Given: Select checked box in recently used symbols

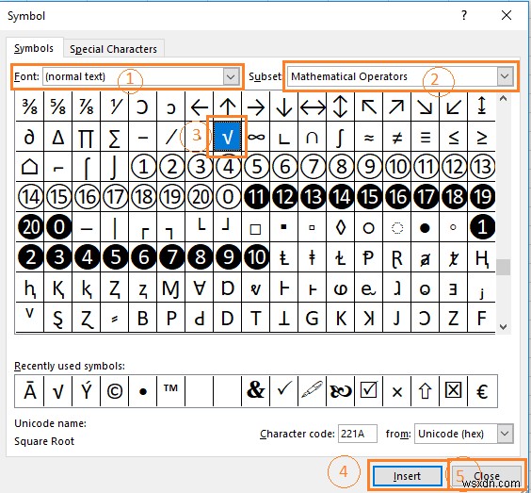Looking at the screenshot, I should pyautogui.click(x=369, y=391).
